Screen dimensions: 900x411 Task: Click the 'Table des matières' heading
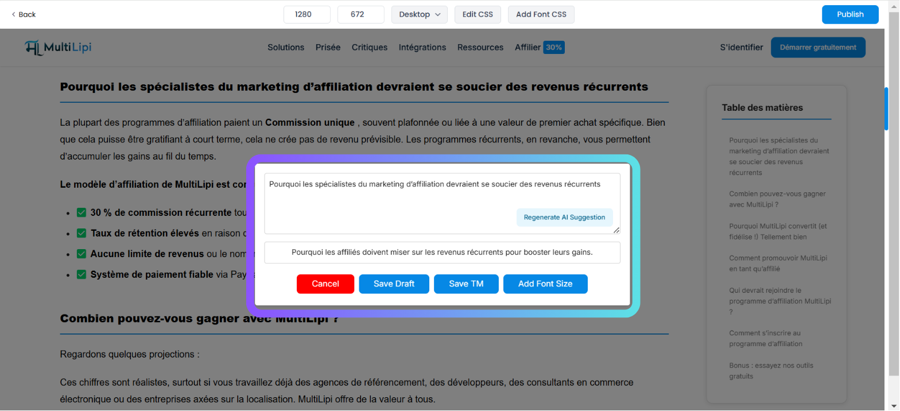click(762, 108)
